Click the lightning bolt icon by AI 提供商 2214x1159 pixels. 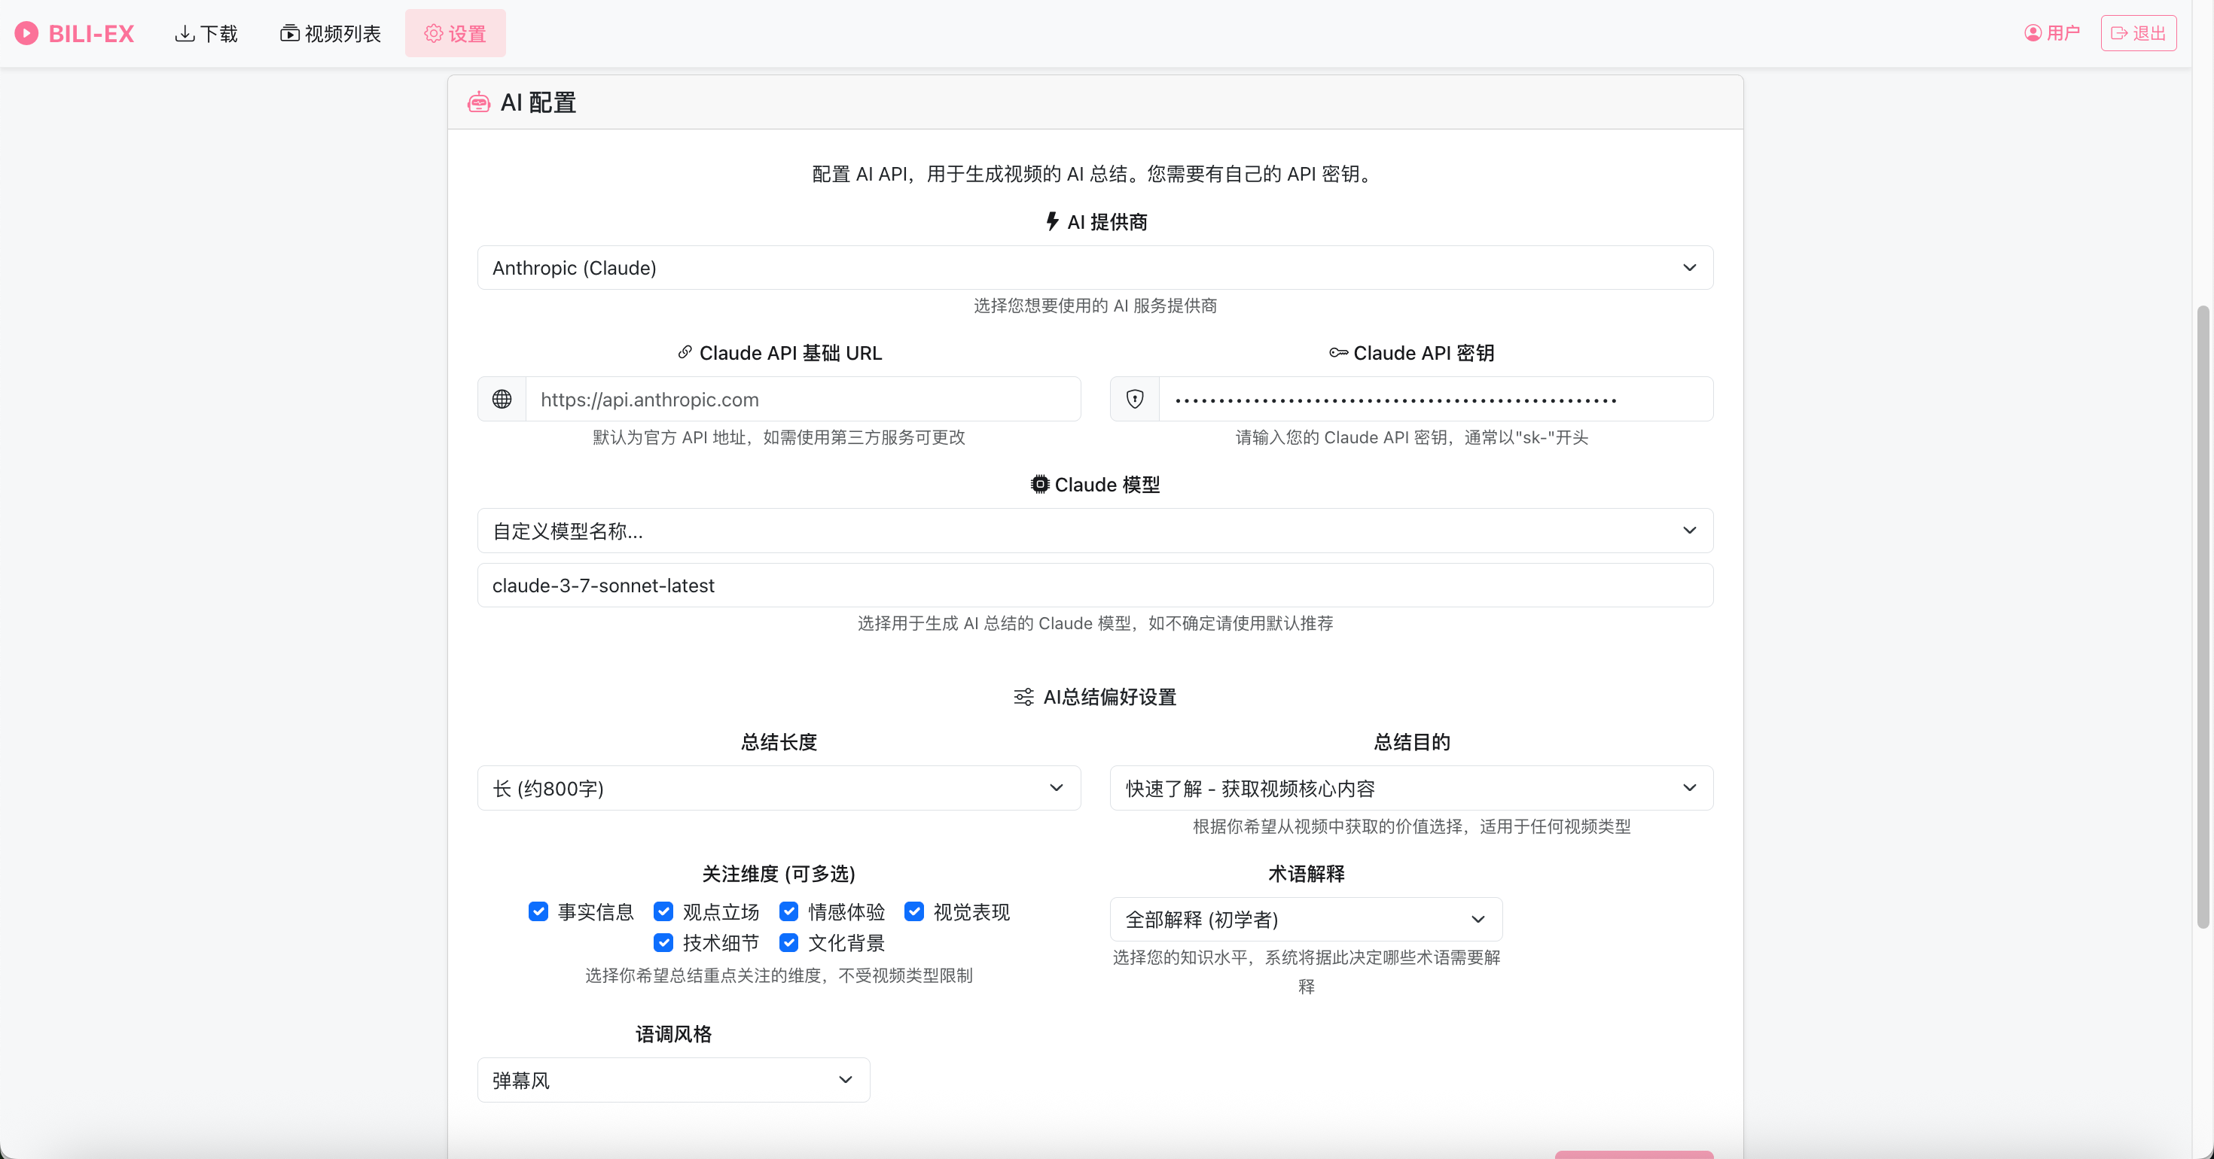pos(1052,222)
